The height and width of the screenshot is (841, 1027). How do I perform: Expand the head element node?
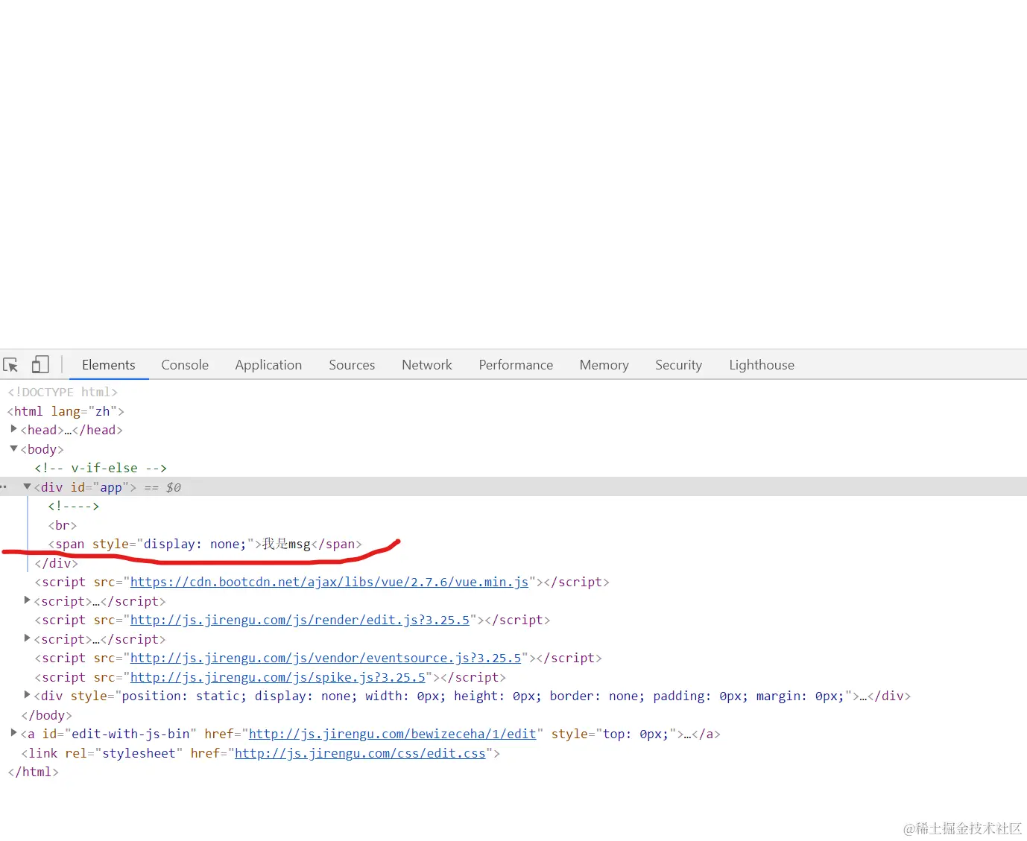13,429
